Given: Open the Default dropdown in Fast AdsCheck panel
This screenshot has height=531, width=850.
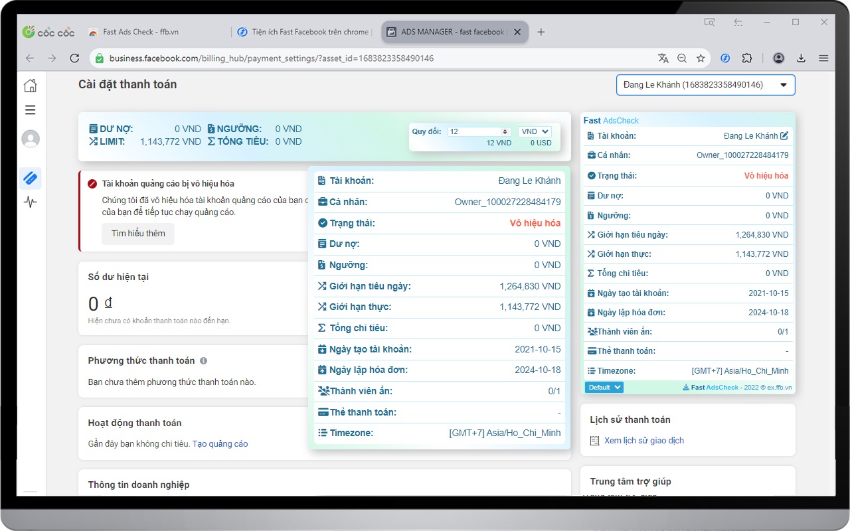Looking at the screenshot, I should [604, 387].
